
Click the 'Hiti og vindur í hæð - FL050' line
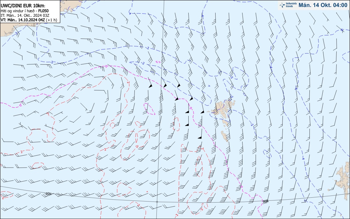(x=24, y=11)
